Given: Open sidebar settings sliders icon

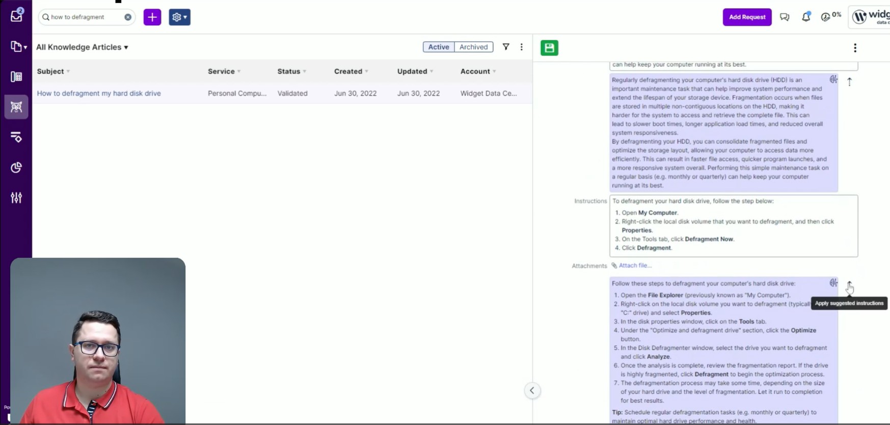Looking at the screenshot, I should 16,197.
